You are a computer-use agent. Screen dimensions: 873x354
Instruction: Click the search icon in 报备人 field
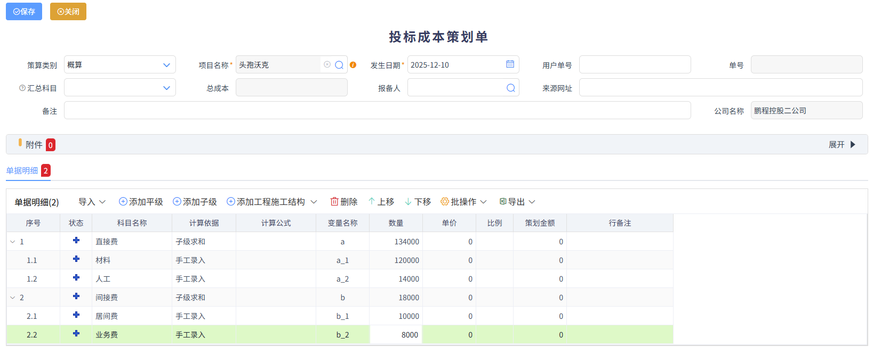[510, 88]
